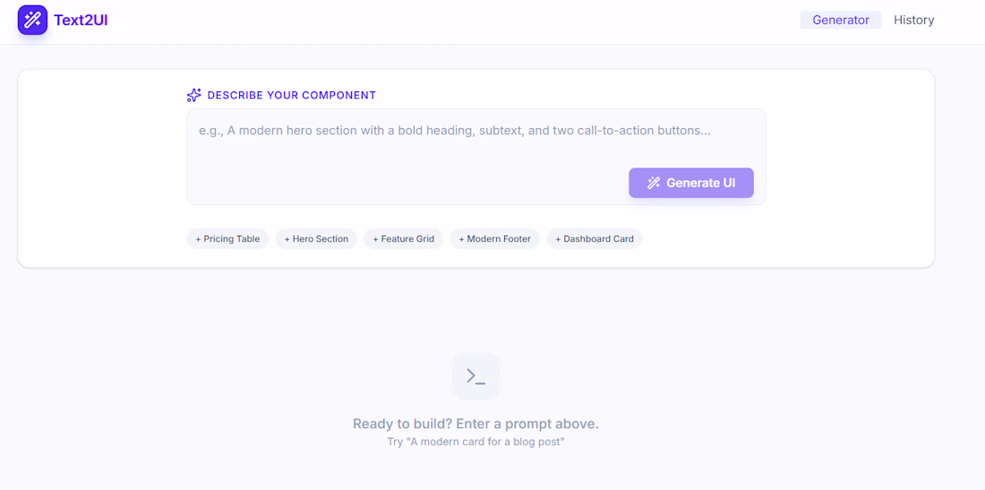
Task: Click the Describe Your Component label
Action: [x=292, y=95]
